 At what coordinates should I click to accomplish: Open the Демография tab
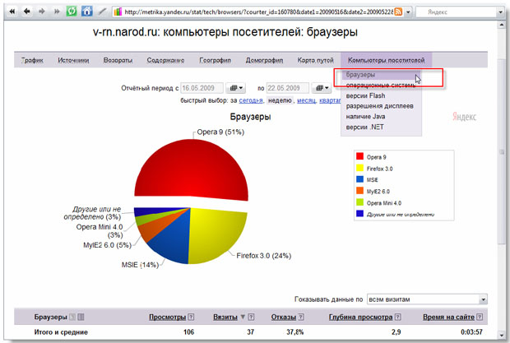coord(264,60)
